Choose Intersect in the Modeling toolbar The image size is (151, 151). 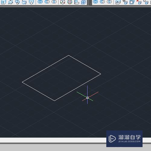54,2
